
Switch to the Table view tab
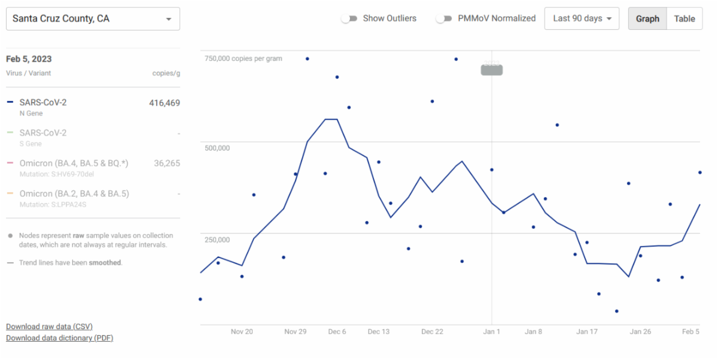pos(684,19)
